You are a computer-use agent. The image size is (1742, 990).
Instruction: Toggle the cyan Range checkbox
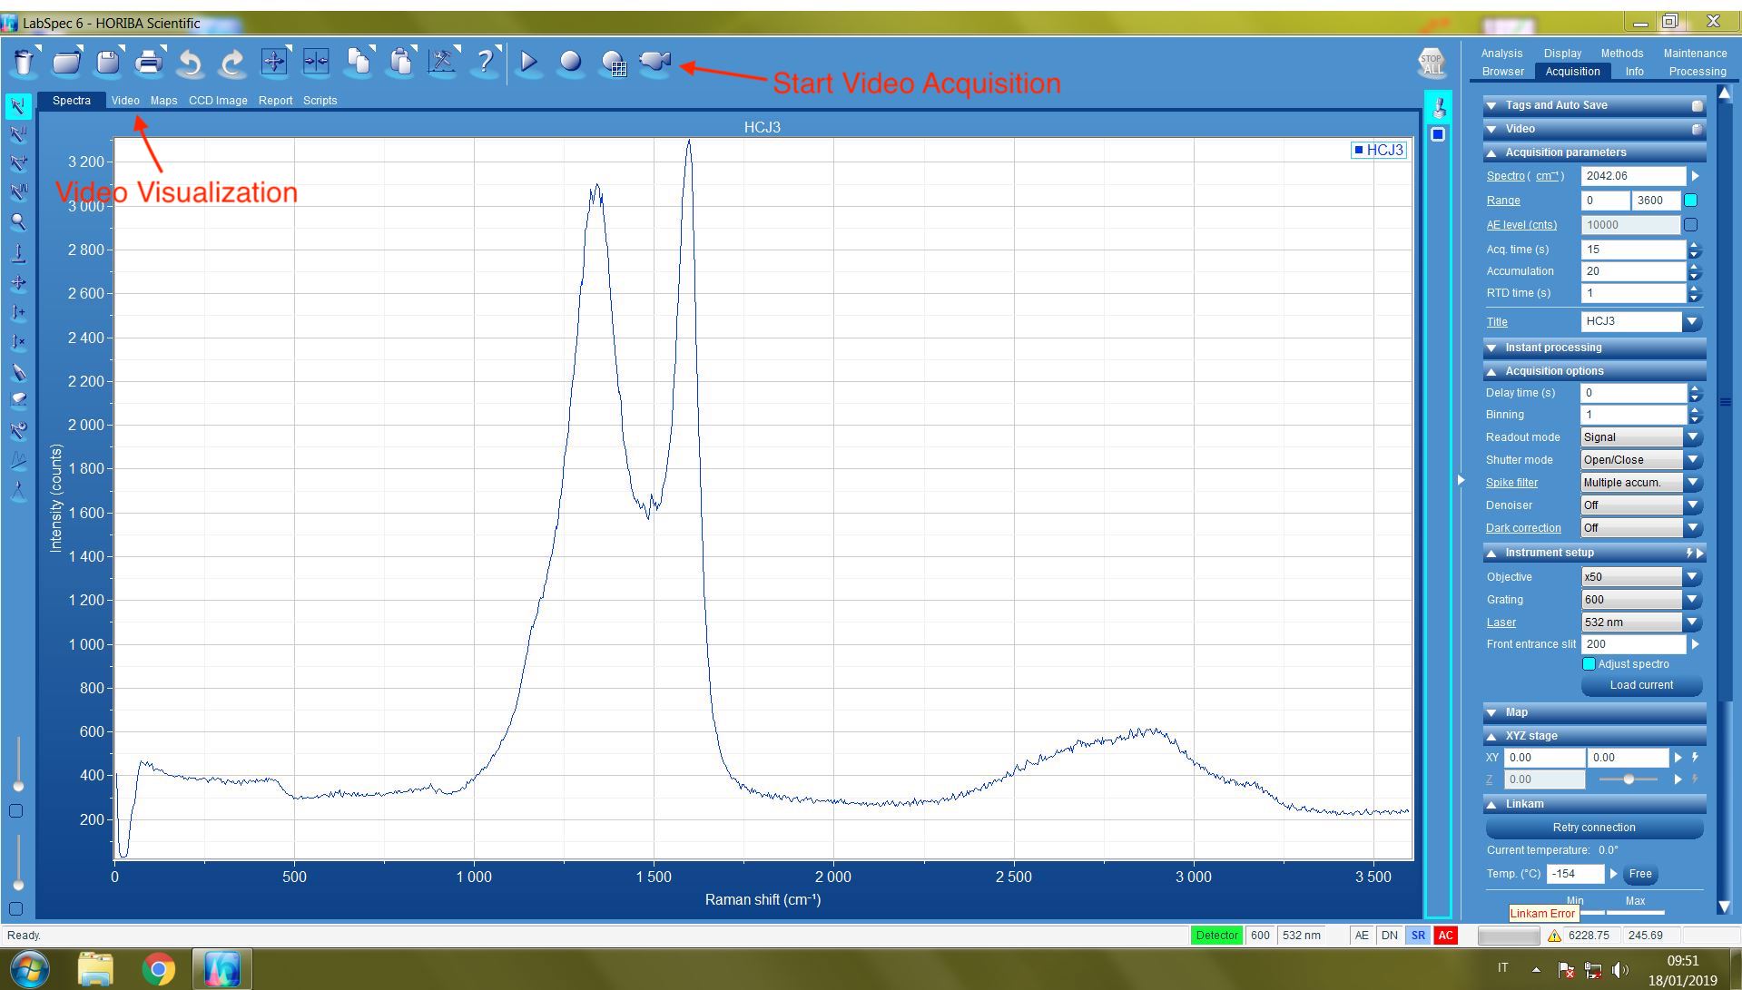tap(1690, 201)
